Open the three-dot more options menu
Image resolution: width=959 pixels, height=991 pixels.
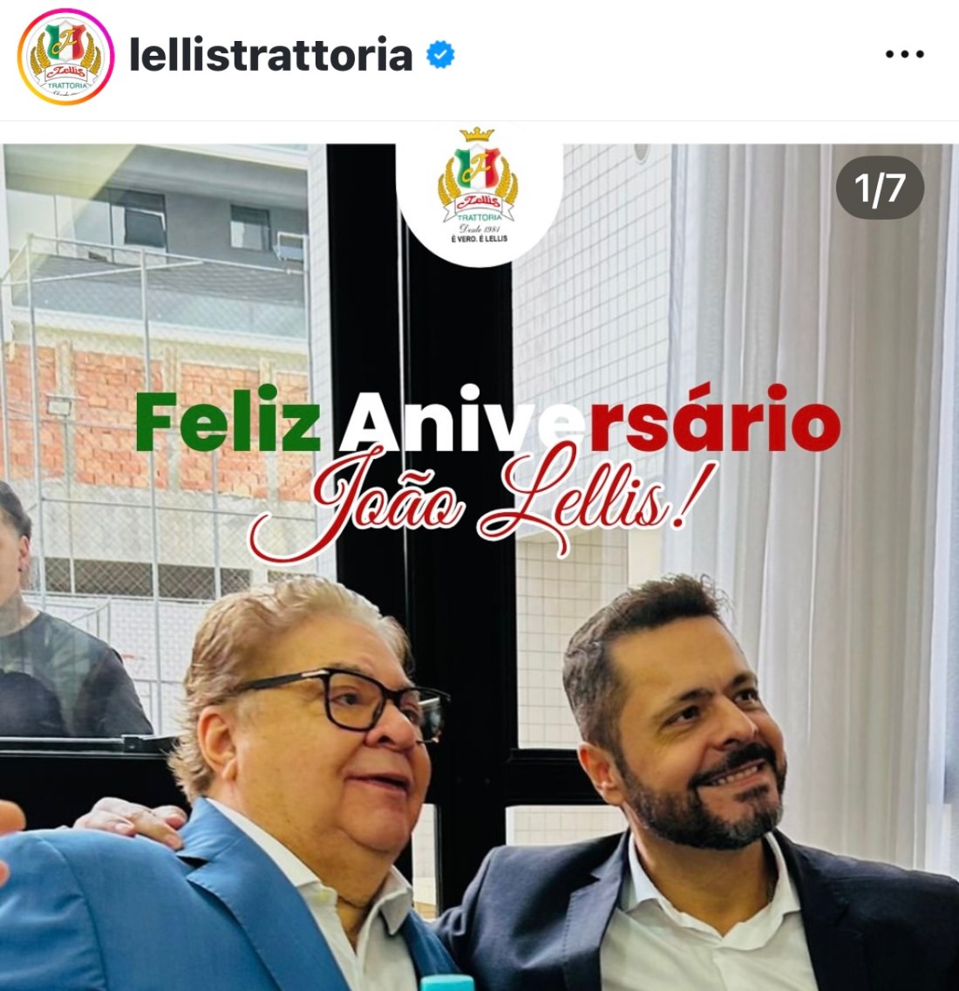pos(904,55)
